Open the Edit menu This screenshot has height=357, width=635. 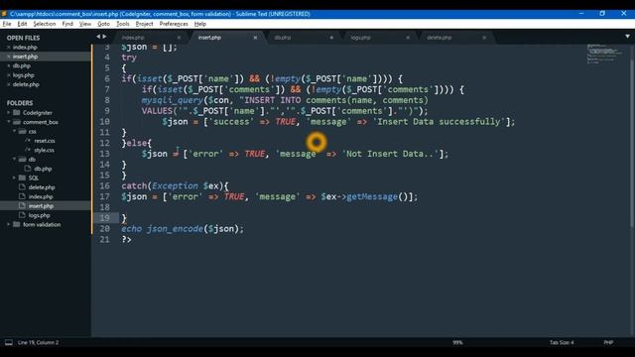(22, 24)
